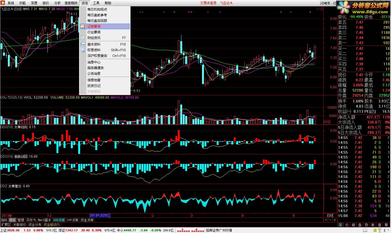Image resolution: width=391 pixels, height=233 pixels.
Task: Click the red grid indicator icon in status bar
Action: (x=190, y=231)
